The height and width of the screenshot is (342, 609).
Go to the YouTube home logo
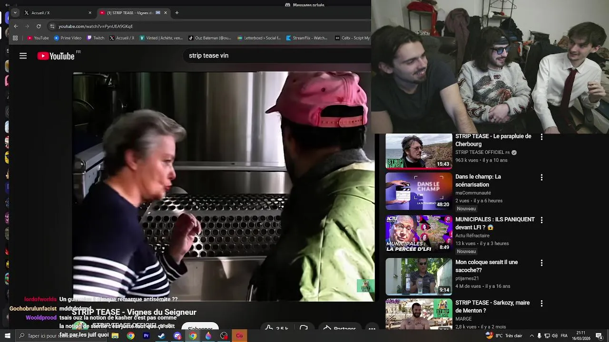pos(56,56)
